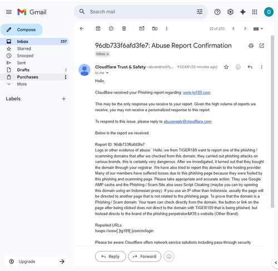Show the side panel arrow
The width and height of the screenshot is (278, 271).
coord(276,263)
